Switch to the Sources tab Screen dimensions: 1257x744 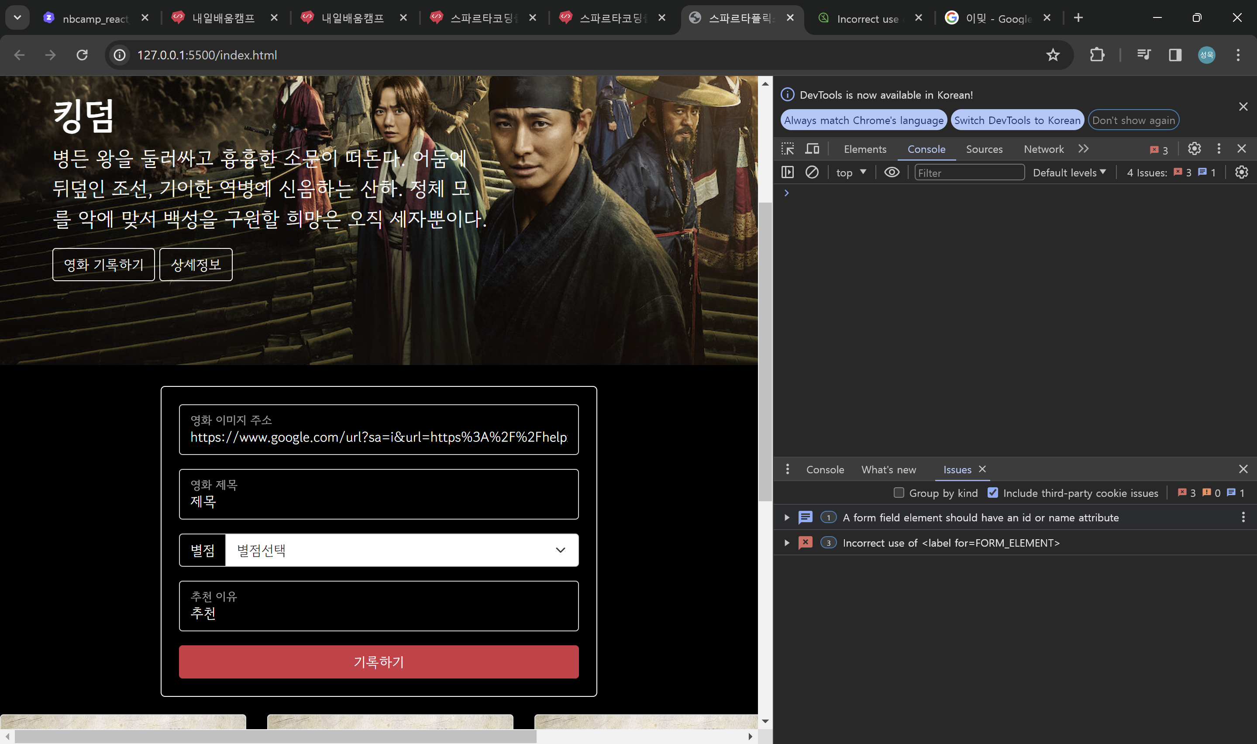(985, 149)
